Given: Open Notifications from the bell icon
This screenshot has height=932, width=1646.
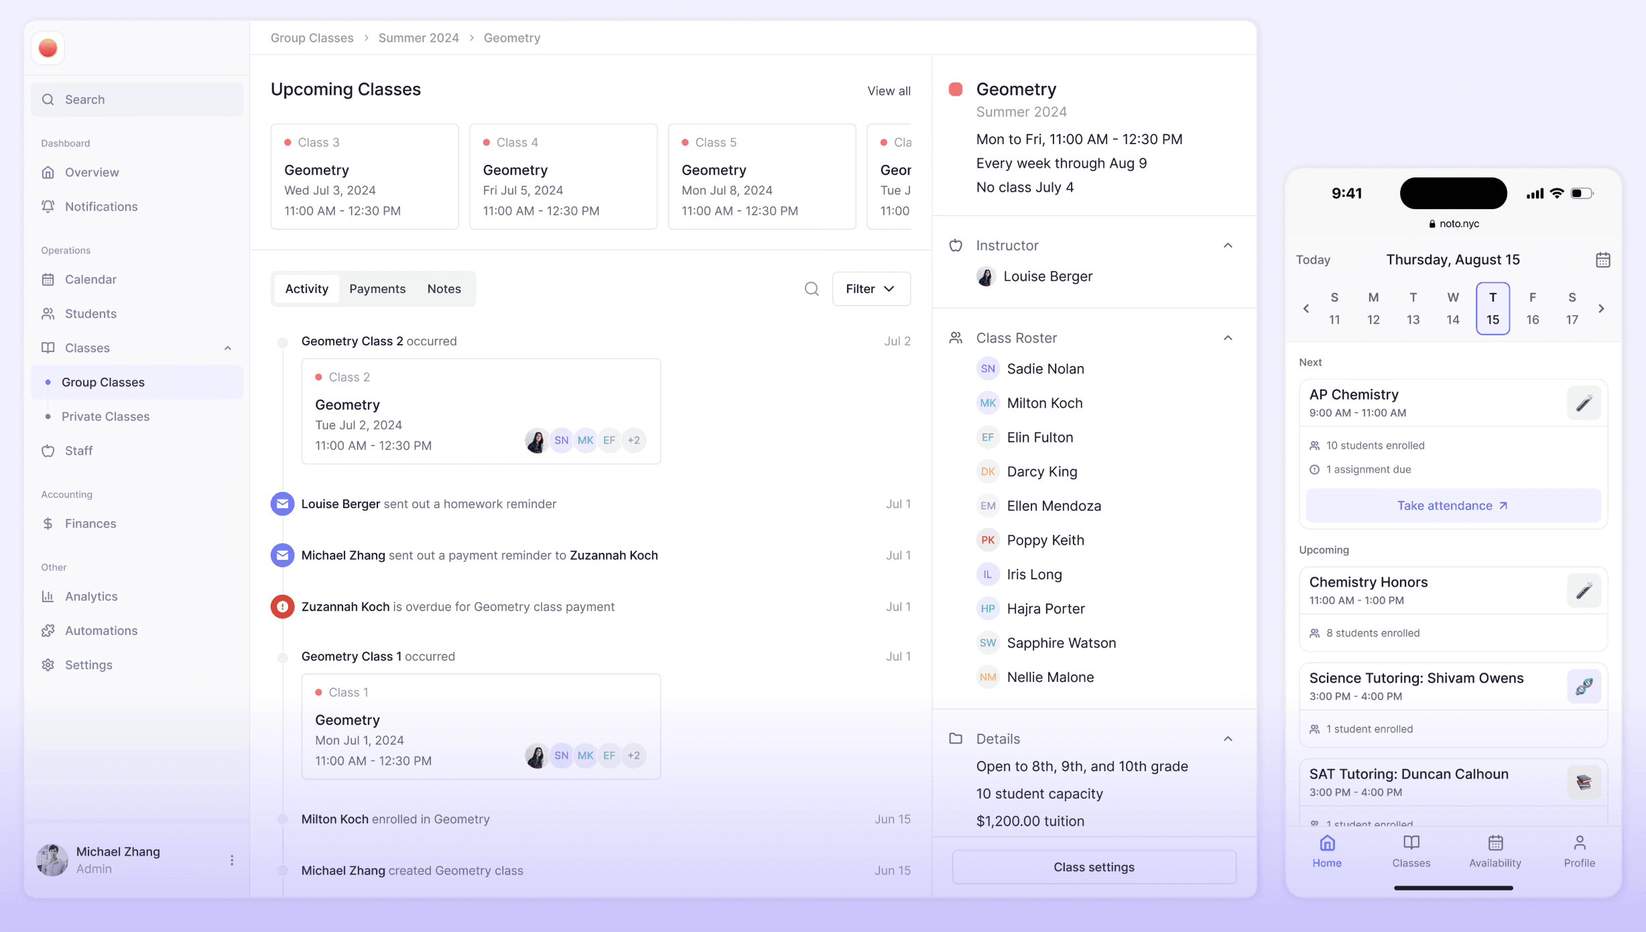Looking at the screenshot, I should point(48,207).
